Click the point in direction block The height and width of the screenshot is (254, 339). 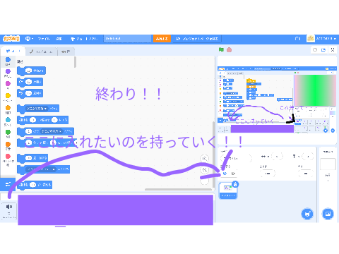click(x=32, y=158)
